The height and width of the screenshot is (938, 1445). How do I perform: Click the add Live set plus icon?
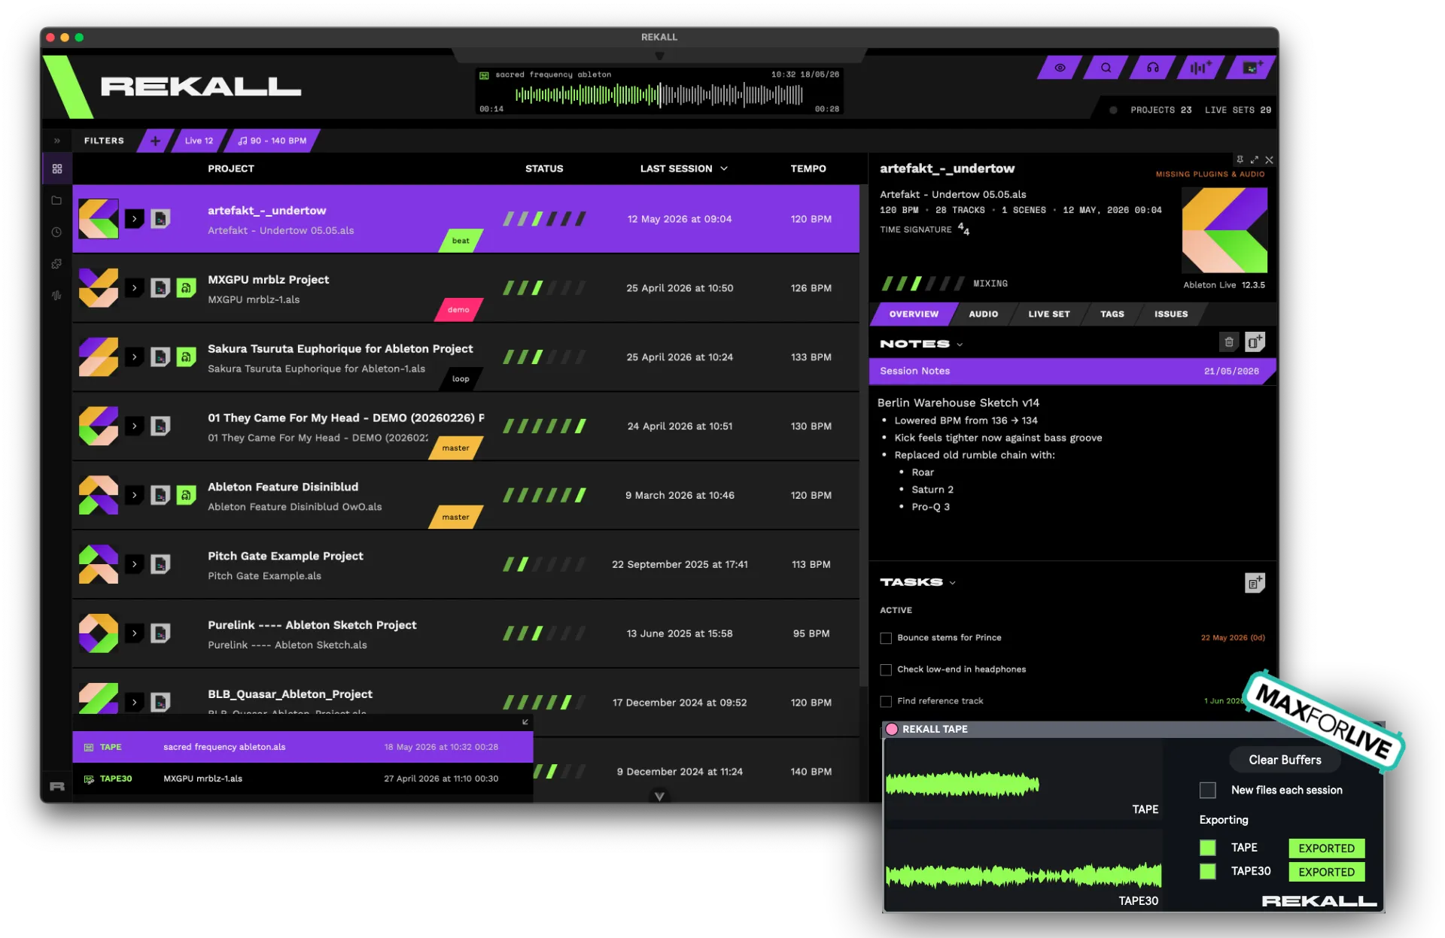tap(1251, 68)
